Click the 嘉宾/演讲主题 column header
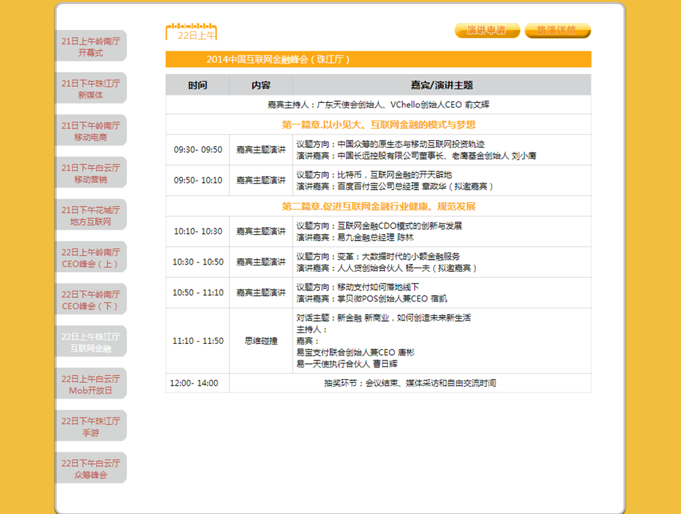Viewport: 681px width, 514px height. (x=442, y=85)
